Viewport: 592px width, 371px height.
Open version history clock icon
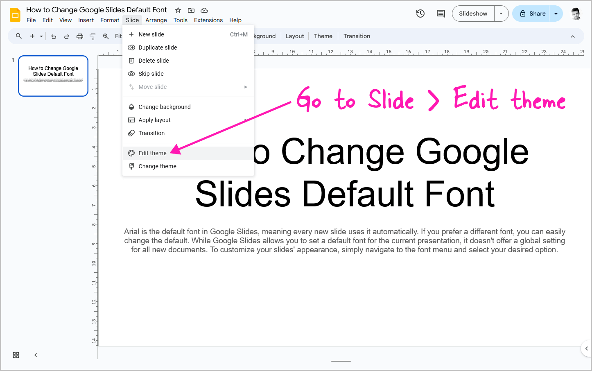click(420, 14)
